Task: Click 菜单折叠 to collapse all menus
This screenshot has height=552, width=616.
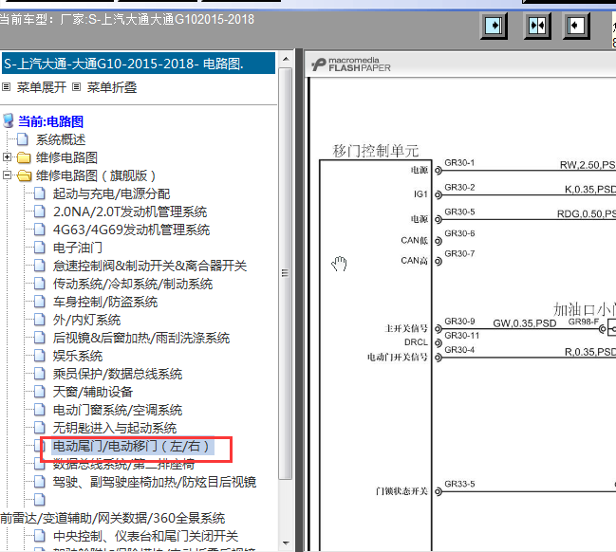Action: 112,87
